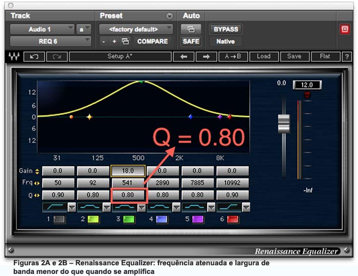Click the band 1 Q value 0.90
This screenshot has height=276, width=358.
58,195
